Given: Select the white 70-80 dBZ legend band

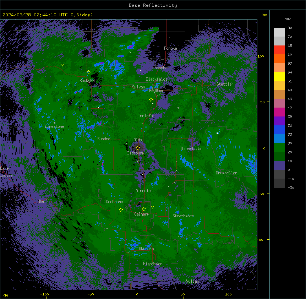Looking at the screenshot, I should pos(279,32).
